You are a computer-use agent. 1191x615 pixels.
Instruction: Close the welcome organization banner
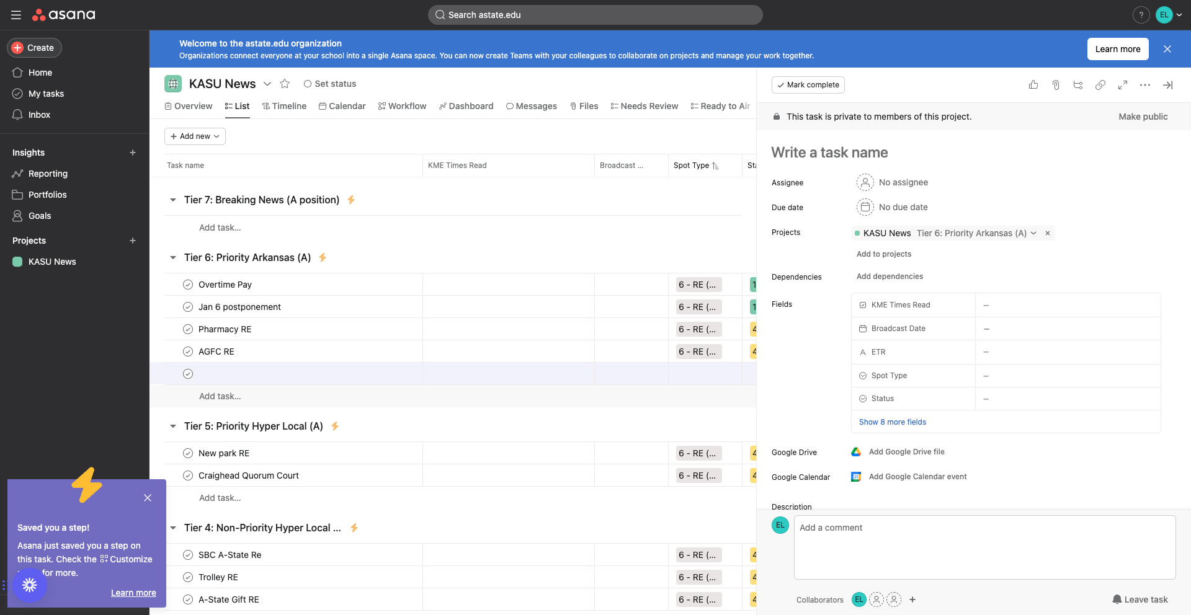[1167, 49]
